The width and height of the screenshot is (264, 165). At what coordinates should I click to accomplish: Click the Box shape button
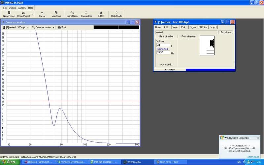[x=226, y=32]
